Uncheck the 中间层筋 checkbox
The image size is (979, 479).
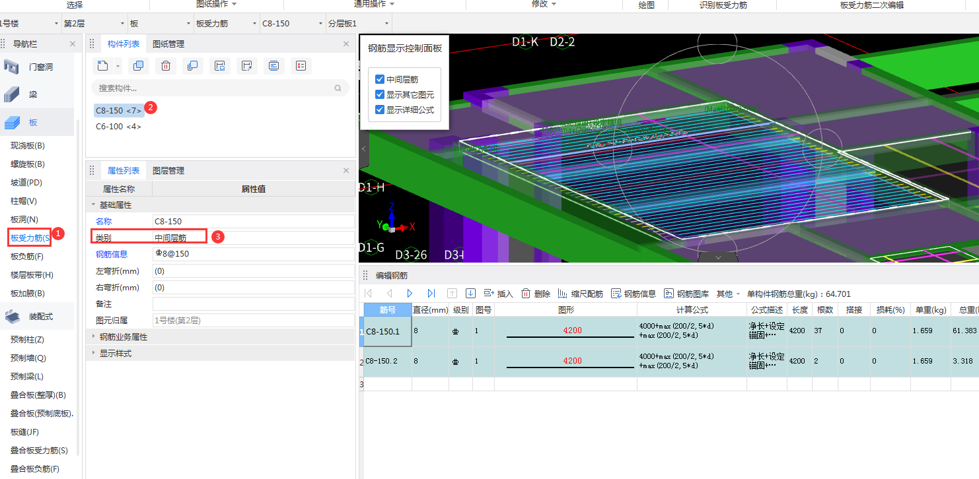coord(380,79)
